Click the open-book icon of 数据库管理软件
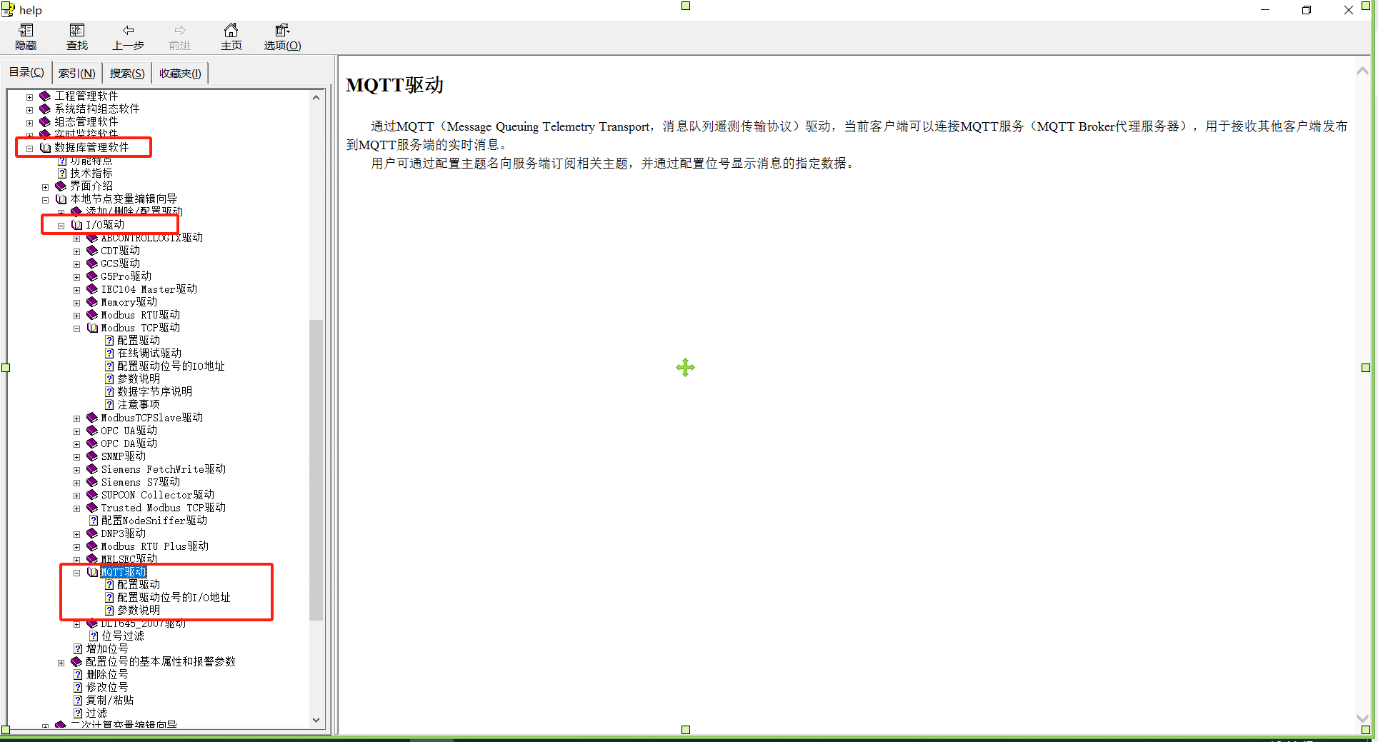 [45, 147]
